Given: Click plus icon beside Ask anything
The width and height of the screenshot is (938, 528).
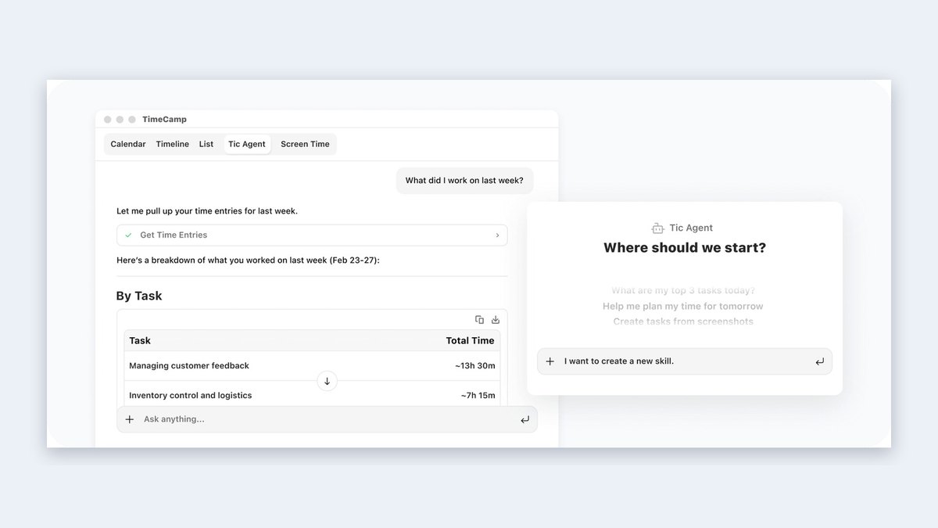Looking at the screenshot, I should (130, 419).
